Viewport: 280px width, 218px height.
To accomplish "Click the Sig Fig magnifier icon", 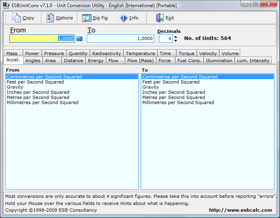I will [x=87, y=18].
